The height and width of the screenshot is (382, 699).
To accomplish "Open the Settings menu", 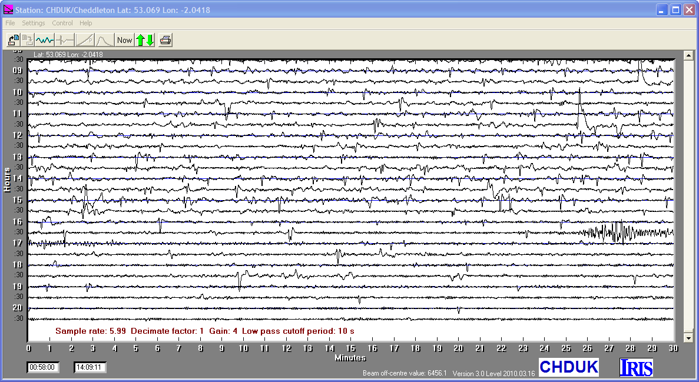I will (x=34, y=23).
